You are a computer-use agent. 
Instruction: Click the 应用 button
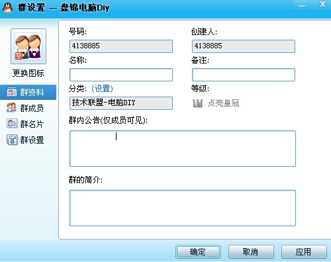pyautogui.click(x=304, y=251)
